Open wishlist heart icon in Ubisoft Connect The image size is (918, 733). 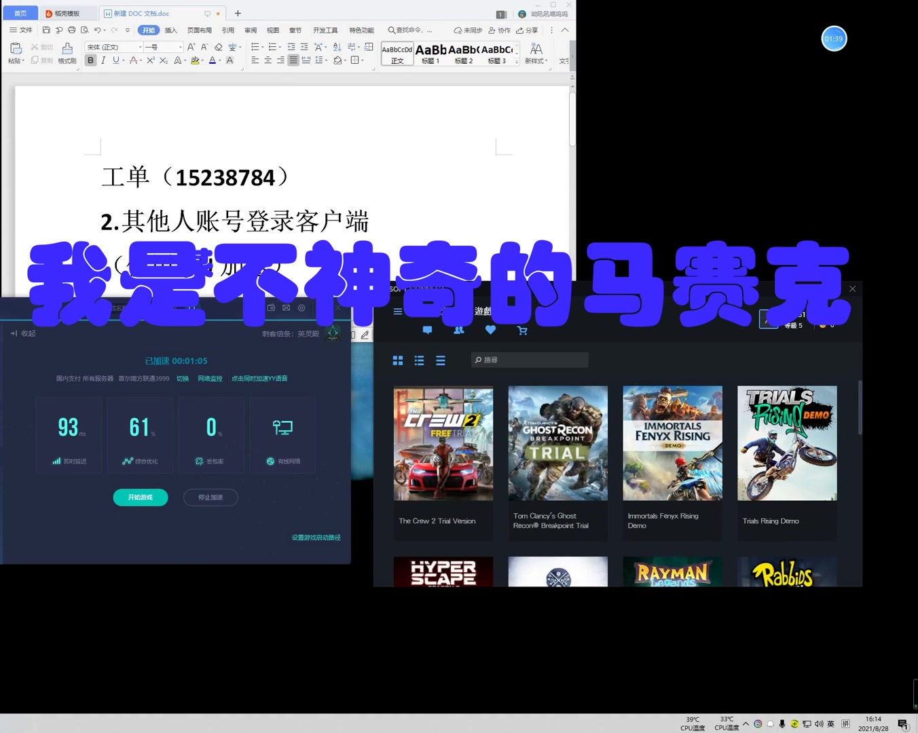[x=490, y=330]
